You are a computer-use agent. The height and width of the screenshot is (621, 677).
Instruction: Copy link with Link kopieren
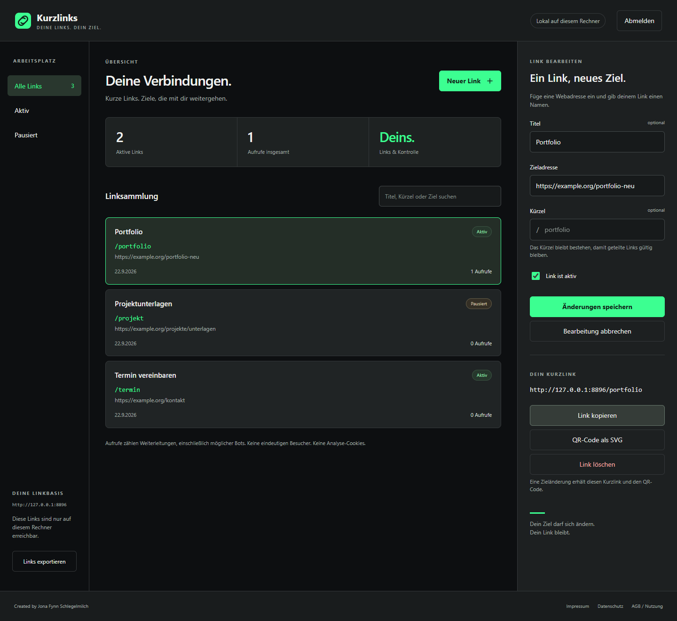(x=597, y=415)
